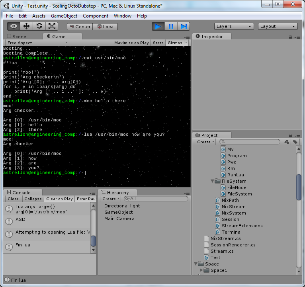The image size is (305, 287).
Task: Open Inspector panel options menu
Action: point(297,37)
